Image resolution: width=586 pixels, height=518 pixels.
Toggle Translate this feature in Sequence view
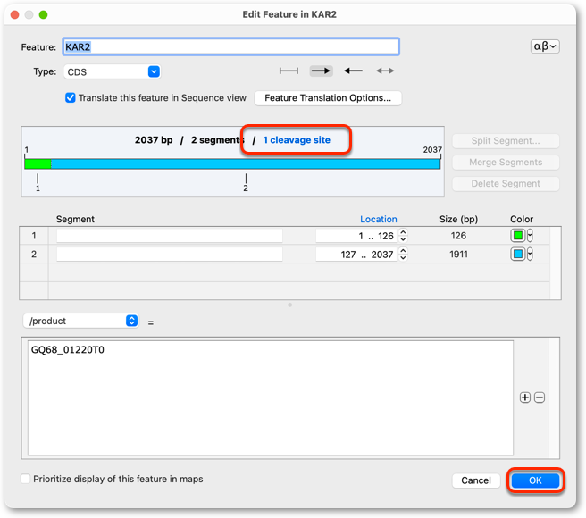click(71, 98)
